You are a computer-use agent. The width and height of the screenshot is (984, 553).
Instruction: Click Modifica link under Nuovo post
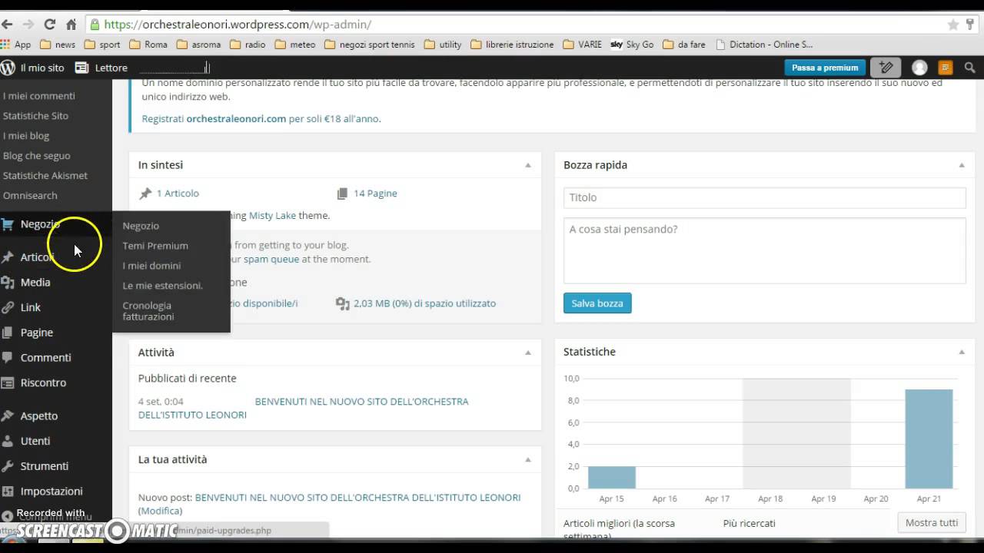(x=160, y=511)
